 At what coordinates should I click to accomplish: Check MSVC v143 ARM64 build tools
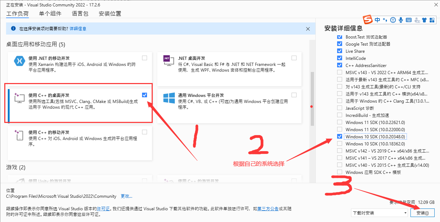339,73
